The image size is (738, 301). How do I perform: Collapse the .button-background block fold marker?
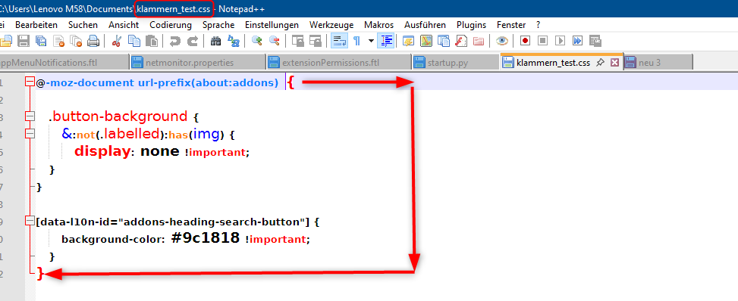(x=30, y=116)
